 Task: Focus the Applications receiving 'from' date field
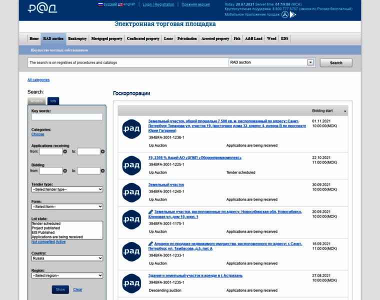pos(51,151)
